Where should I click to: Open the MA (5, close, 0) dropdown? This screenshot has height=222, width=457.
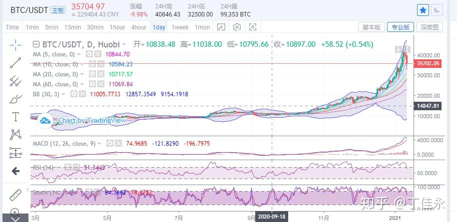tap(79, 54)
